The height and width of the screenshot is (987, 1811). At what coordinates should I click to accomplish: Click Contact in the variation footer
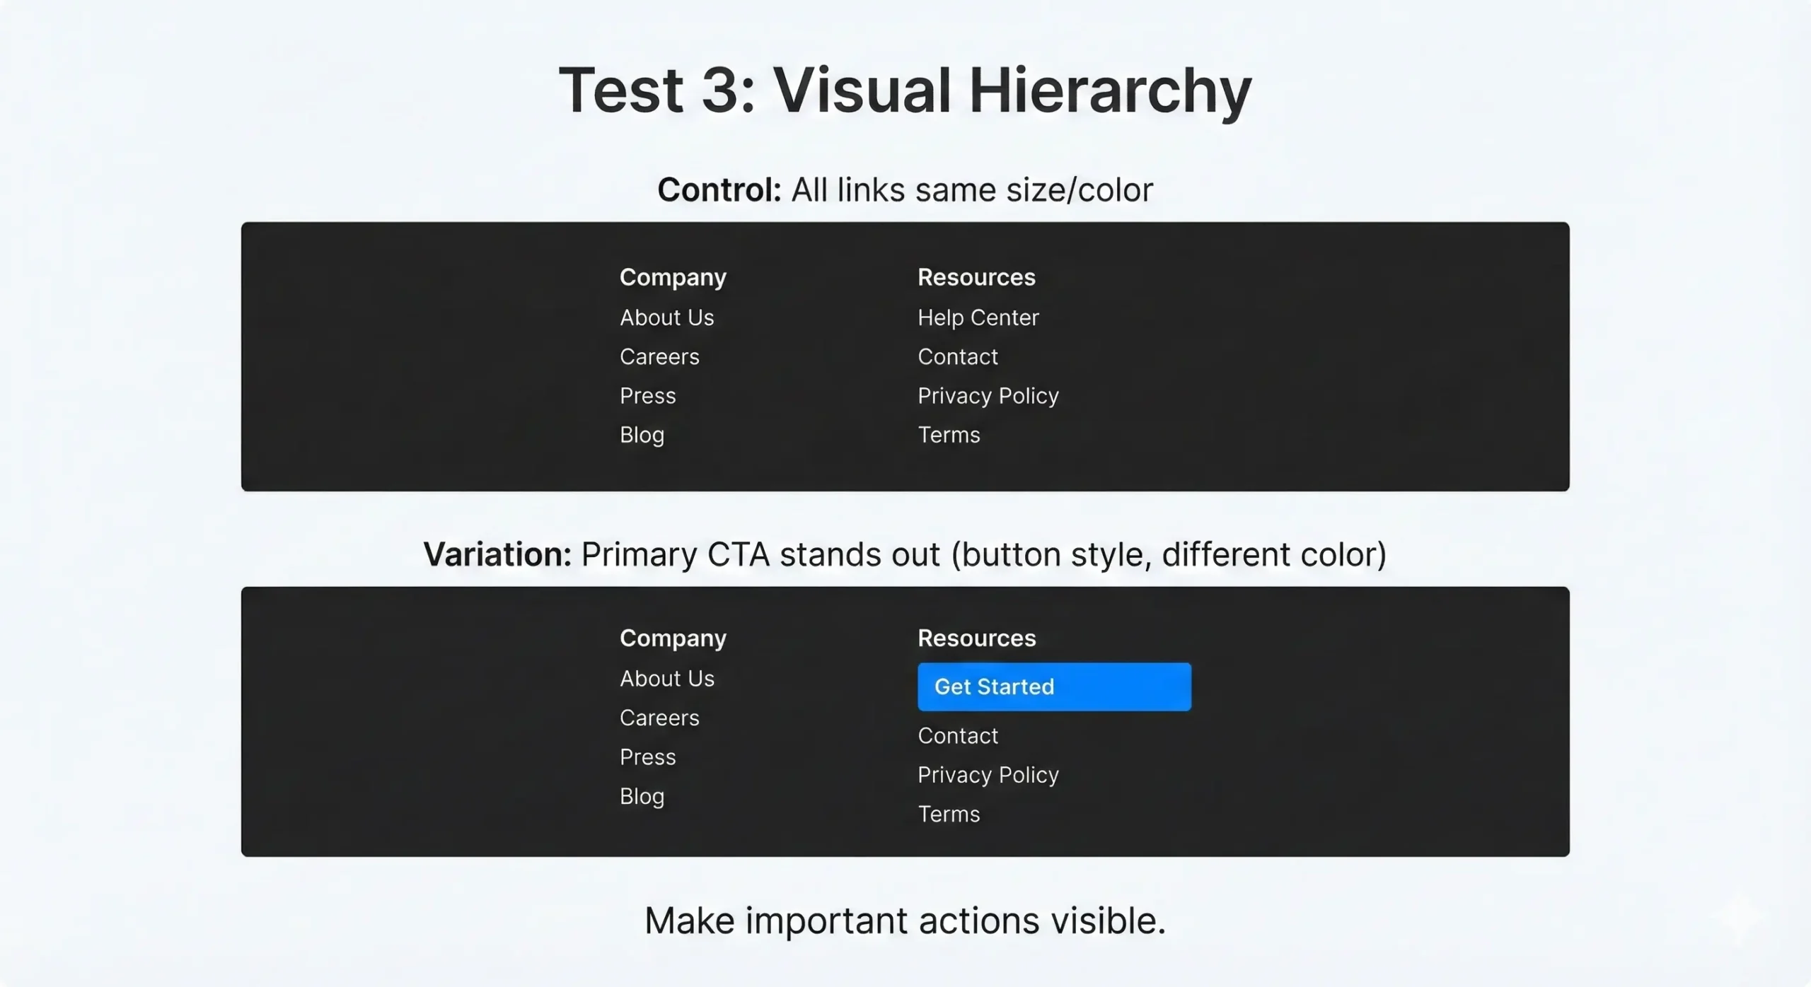pyautogui.click(x=957, y=735)
